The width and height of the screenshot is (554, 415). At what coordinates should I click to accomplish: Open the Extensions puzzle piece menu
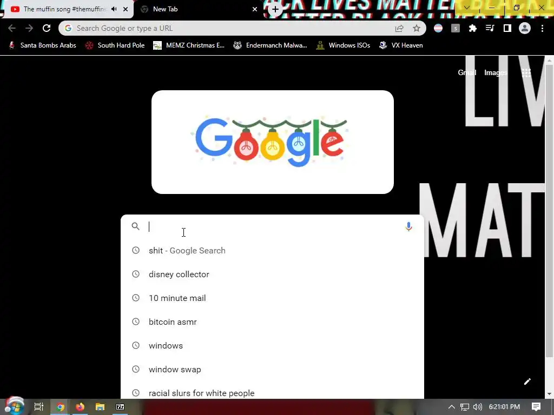473,28
